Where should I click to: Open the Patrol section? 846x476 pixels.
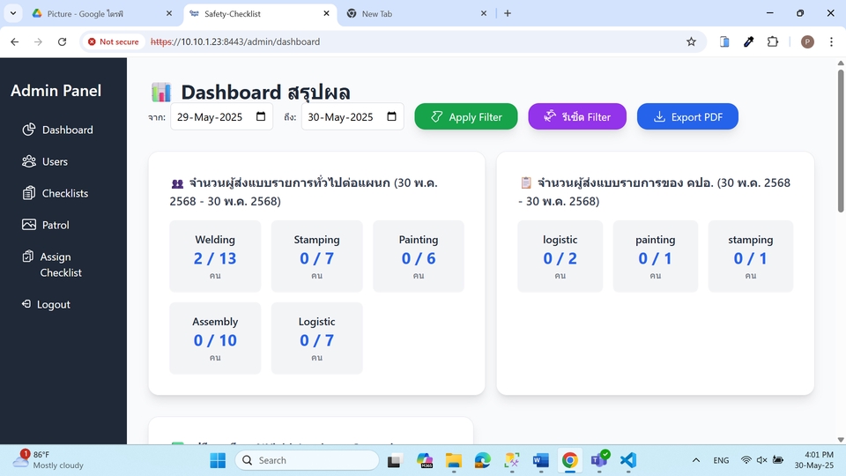click(x=46, y=225)
